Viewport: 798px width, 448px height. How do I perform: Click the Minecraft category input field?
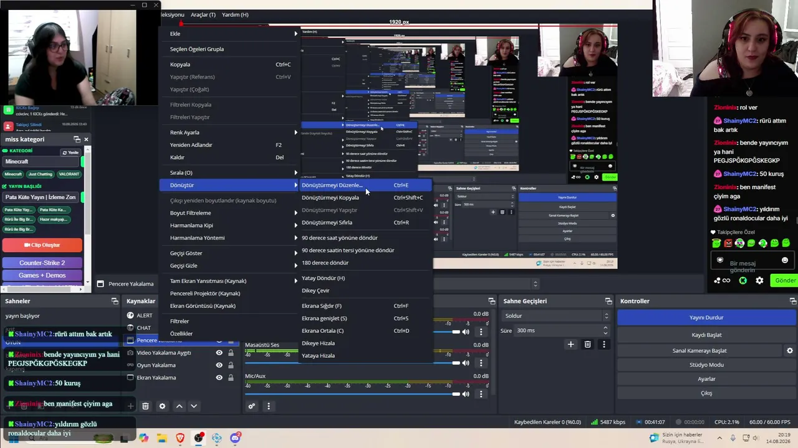point(42,162)
